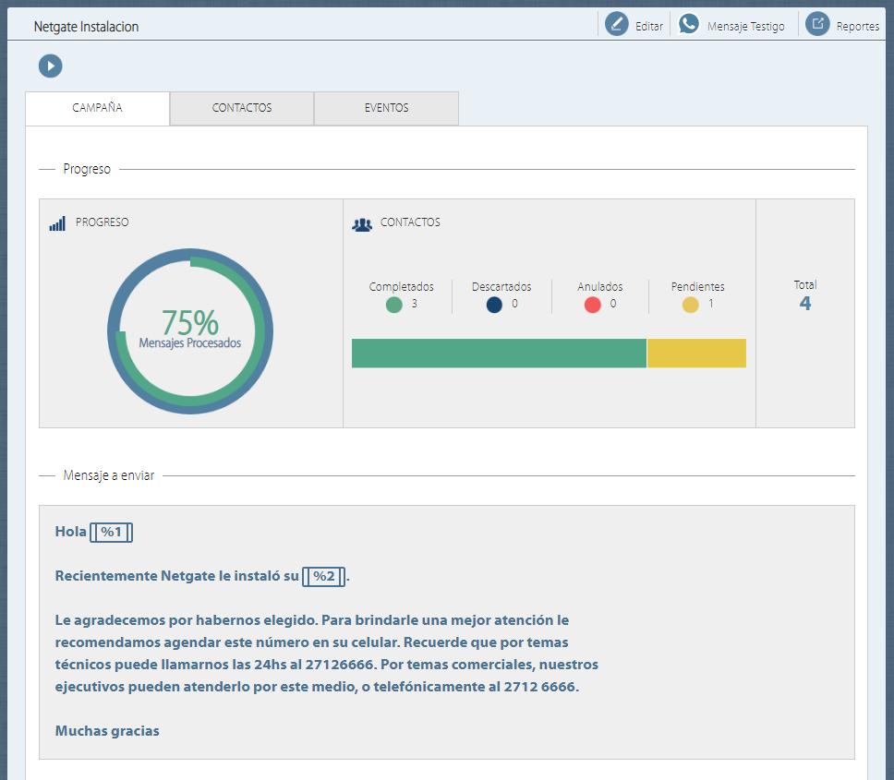This screenshot has height=780, width=894.
Task: Click the PROGRESO panel heading
Action: (x=103, y=222)
